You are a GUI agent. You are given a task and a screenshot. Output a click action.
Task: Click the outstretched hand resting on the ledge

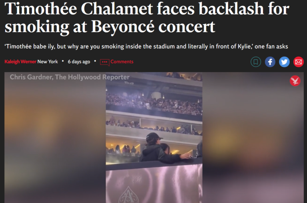186,156
